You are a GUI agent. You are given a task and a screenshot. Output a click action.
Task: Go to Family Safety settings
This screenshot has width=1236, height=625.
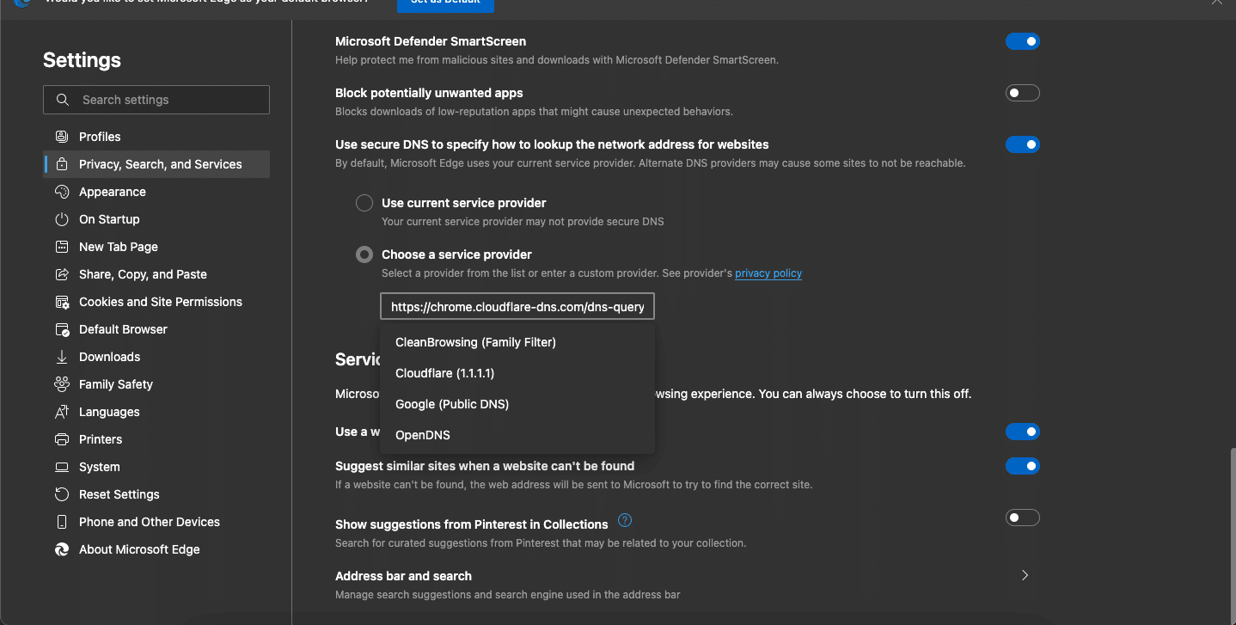(156, 384)
